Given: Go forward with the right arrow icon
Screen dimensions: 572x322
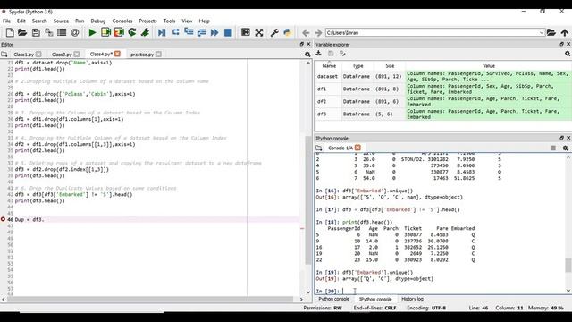Looking at the screenshot, I should tap(318, 33).
